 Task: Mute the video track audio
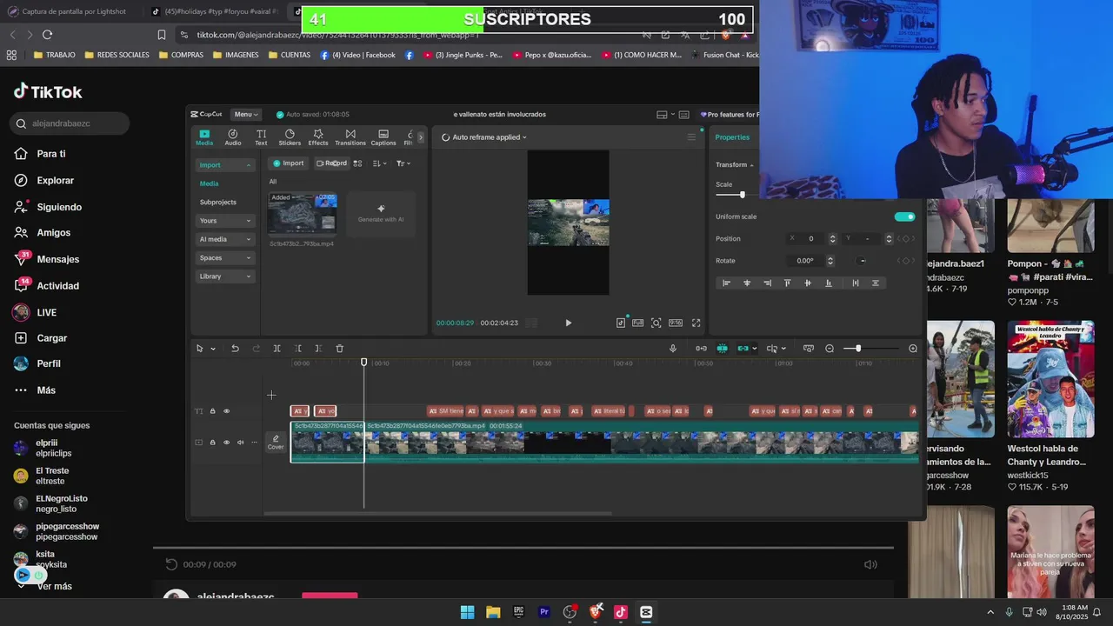[240, 443]
